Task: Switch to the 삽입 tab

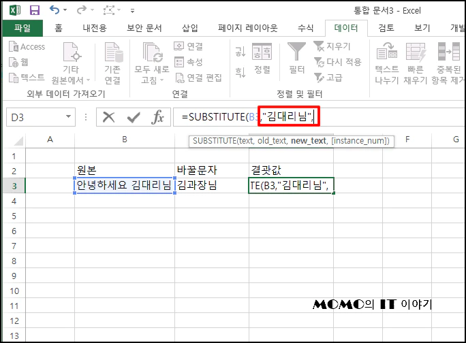Action: (190, 28)
